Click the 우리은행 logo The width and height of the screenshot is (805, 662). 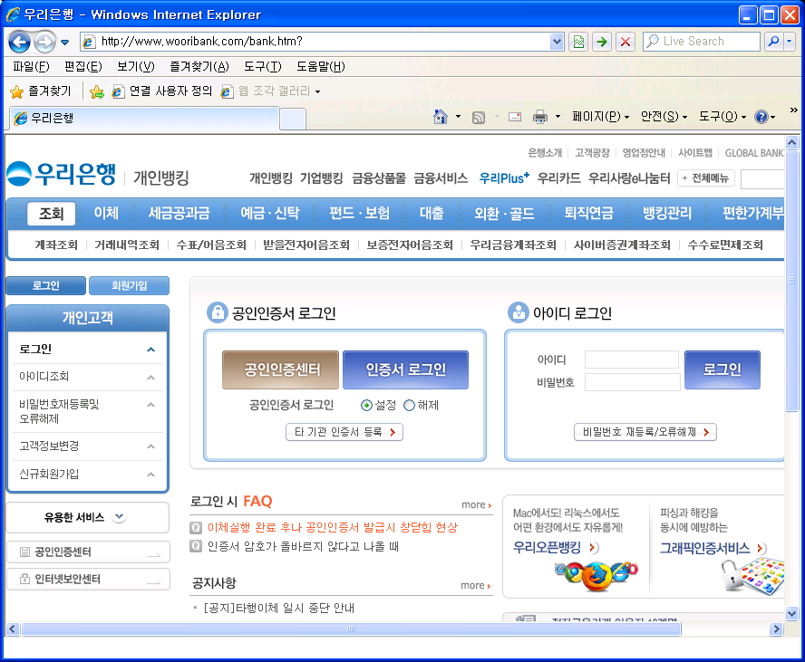tap(62, 175)
